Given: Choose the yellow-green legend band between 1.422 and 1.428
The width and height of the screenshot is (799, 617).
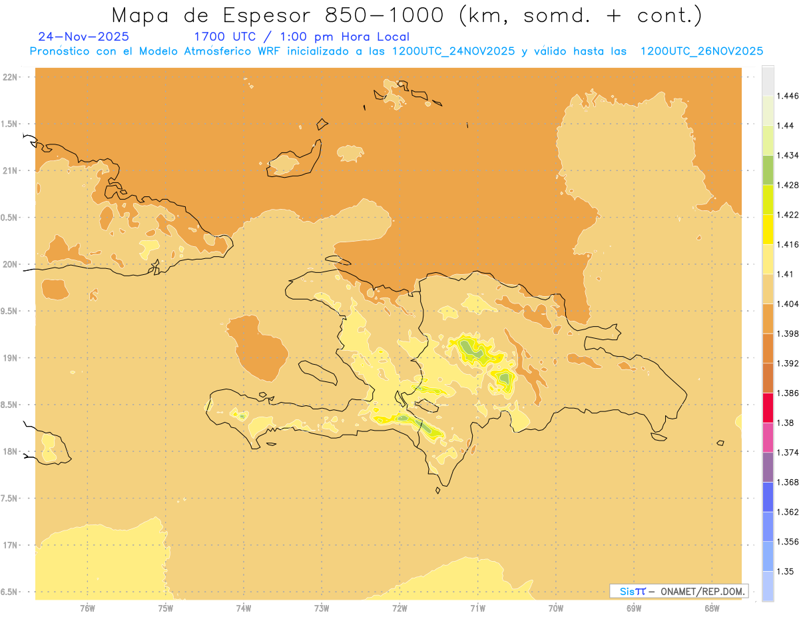Looking at the screenshot, I should point(768,200).
